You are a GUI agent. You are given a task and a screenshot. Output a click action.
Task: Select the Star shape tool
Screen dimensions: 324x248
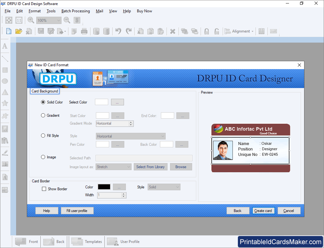click(5, 103)
